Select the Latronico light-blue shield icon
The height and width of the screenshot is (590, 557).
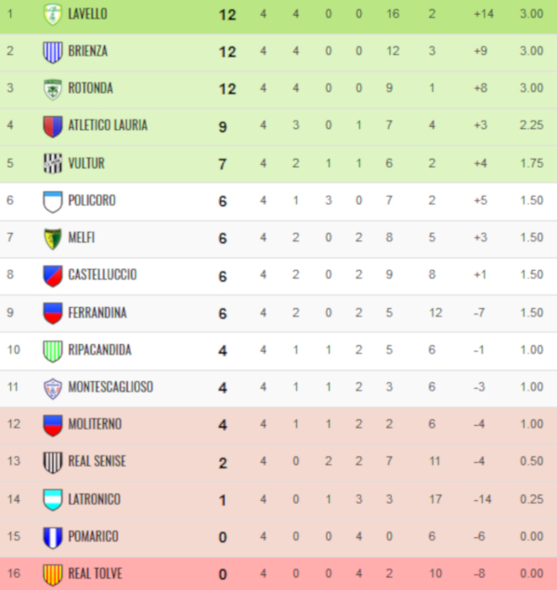coord(53,500)
